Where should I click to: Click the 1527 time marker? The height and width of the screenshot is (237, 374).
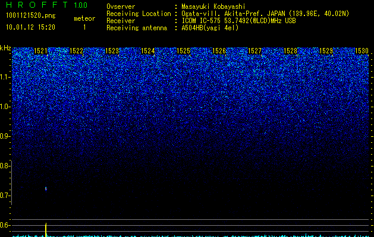tap(254, 50)
